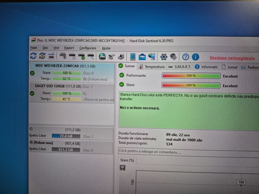The image size is (259, 194).
Task: Click the globe over disk toolbar icon
Action: 102,57
